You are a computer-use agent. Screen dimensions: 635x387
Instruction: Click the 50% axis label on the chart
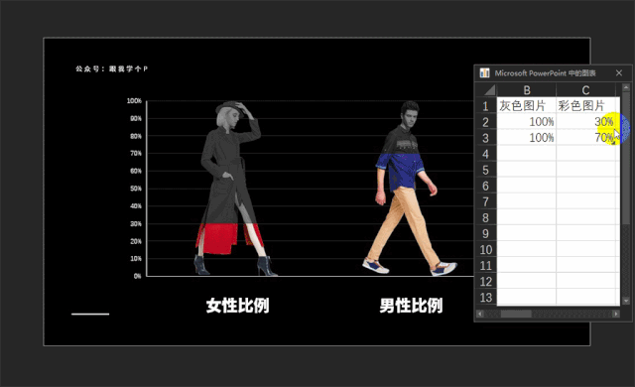pos(136,189)
